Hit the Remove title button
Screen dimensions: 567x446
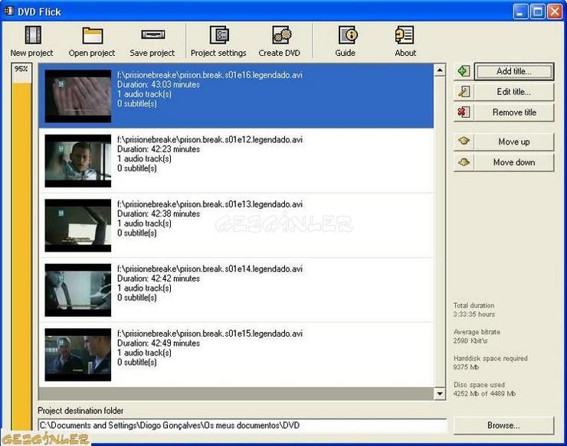[514, 112]
